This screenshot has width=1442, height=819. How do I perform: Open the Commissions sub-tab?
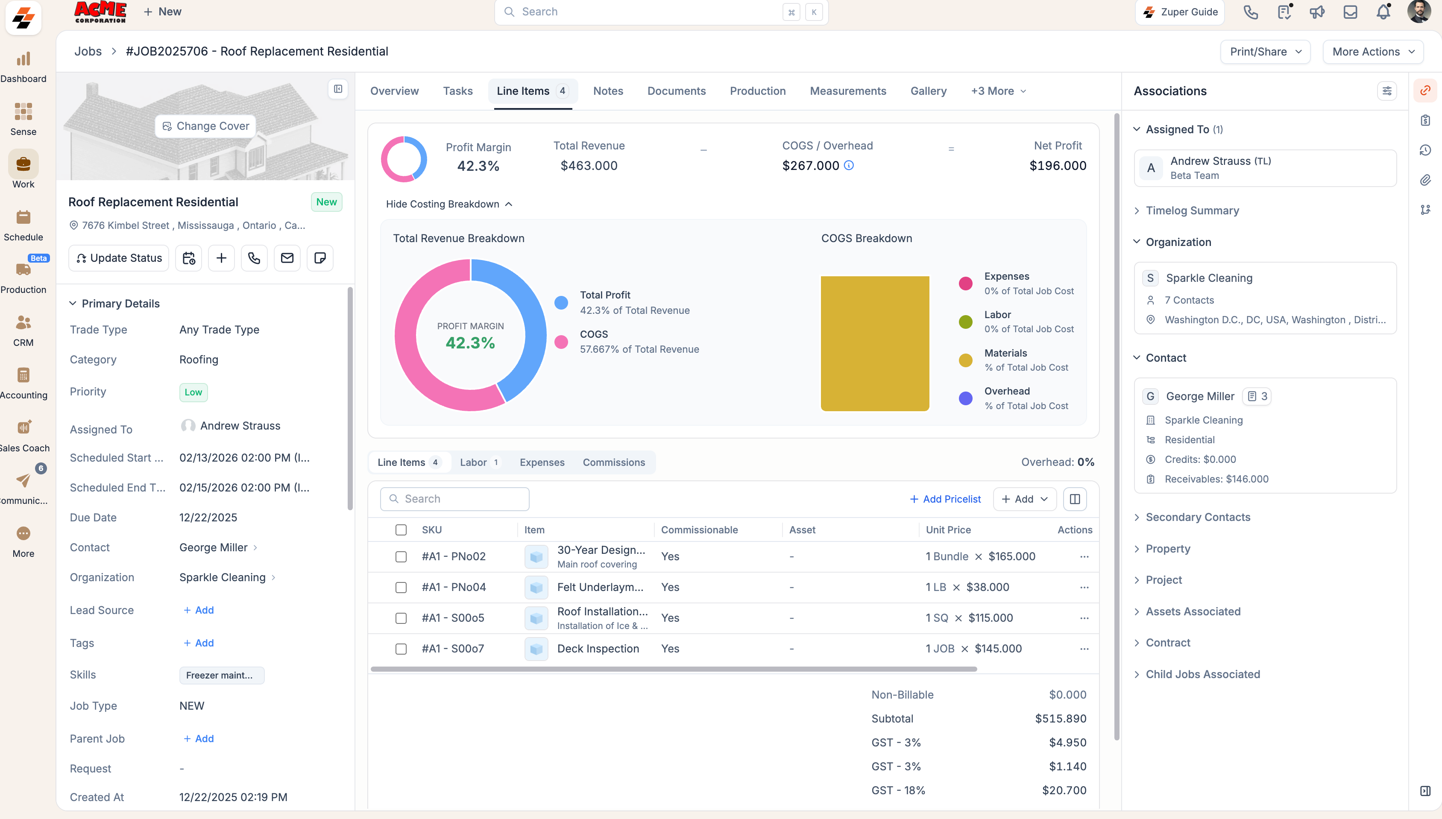point(614,462)
